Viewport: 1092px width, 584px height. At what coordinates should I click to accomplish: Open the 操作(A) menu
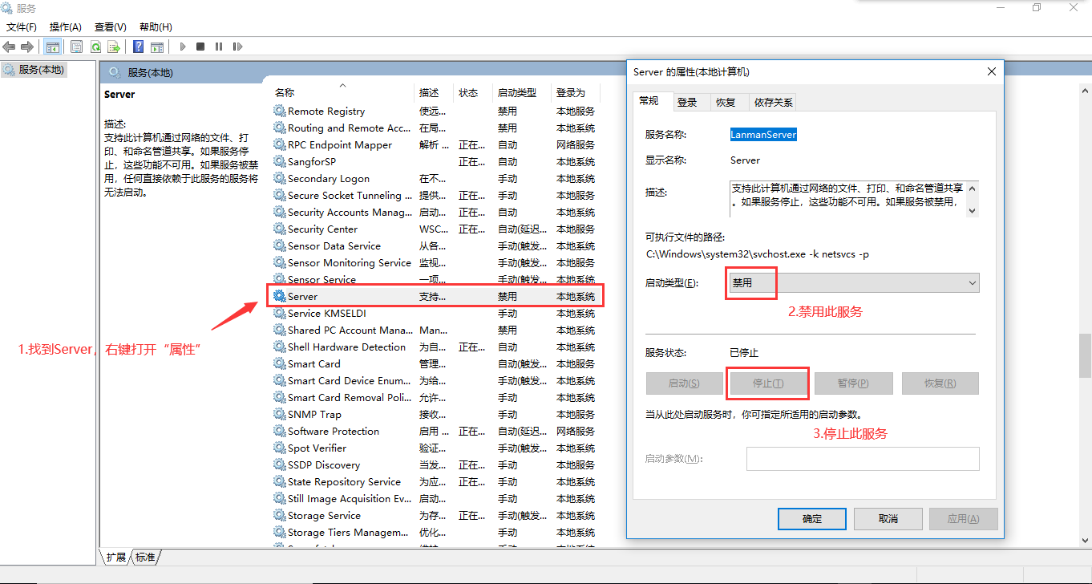(x=66, y=26)
